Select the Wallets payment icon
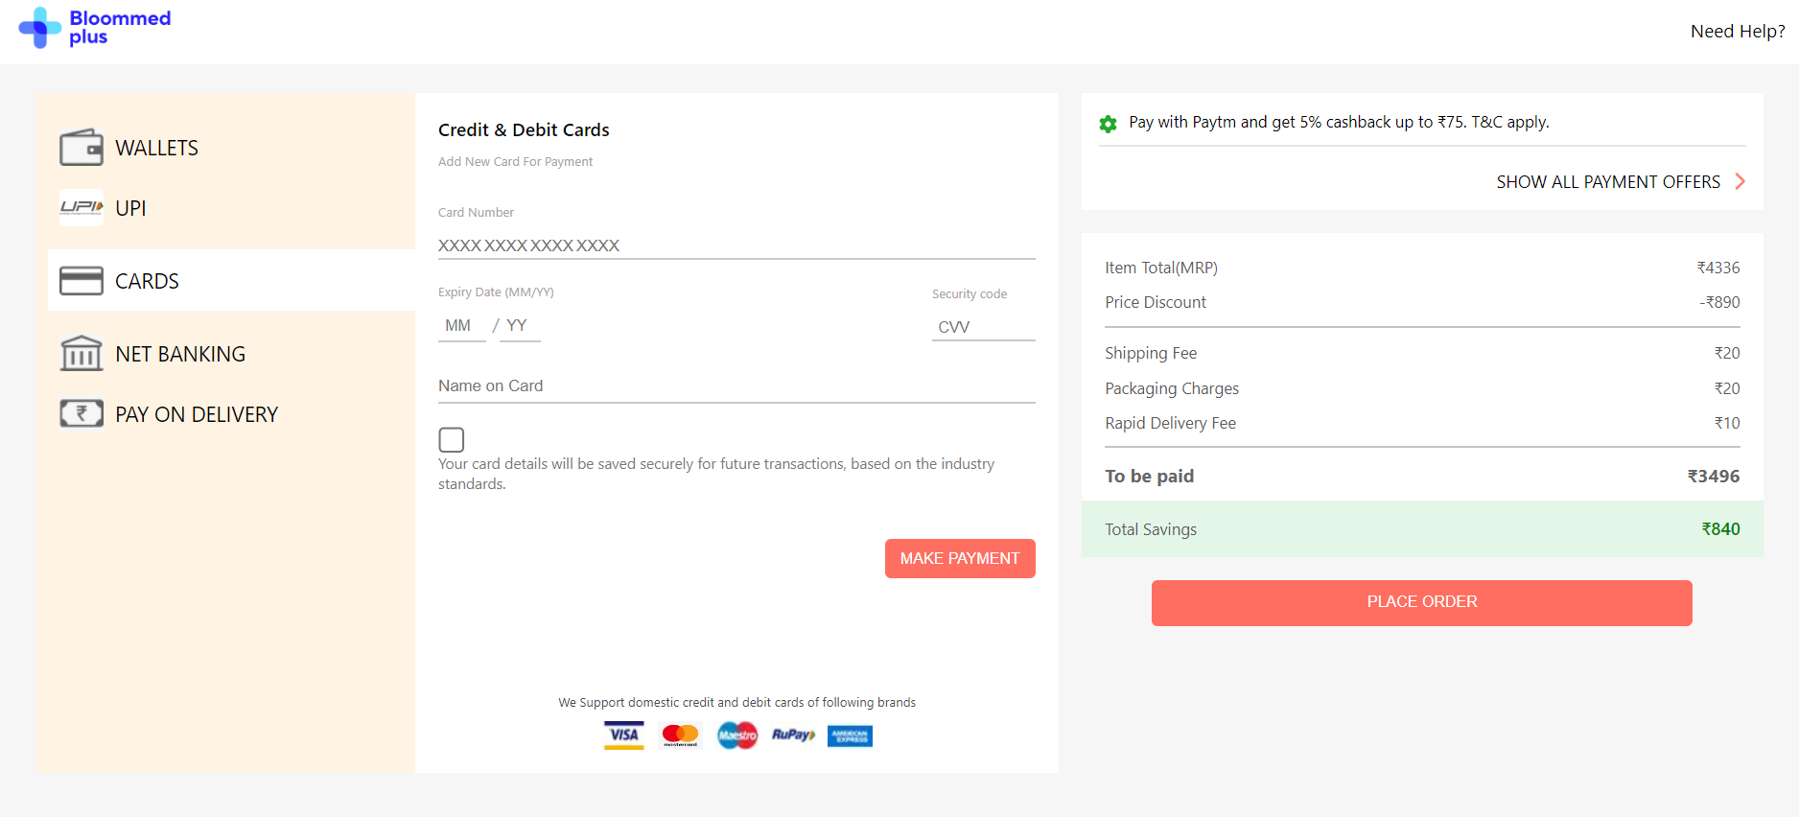The width and height of the screenshot is (1799, 817). pos(82,147)
